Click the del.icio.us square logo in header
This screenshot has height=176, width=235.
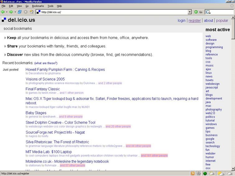(4, 20)
